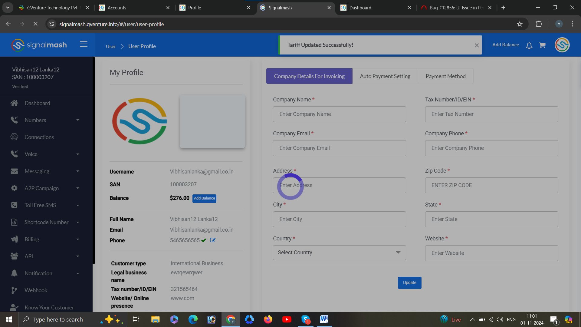Toggle the hamburger sidebar menu icon
This screenshot has height=327, width=581.
84,44
